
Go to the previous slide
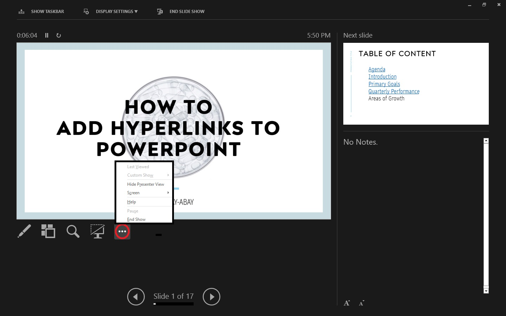click(136, 297)
